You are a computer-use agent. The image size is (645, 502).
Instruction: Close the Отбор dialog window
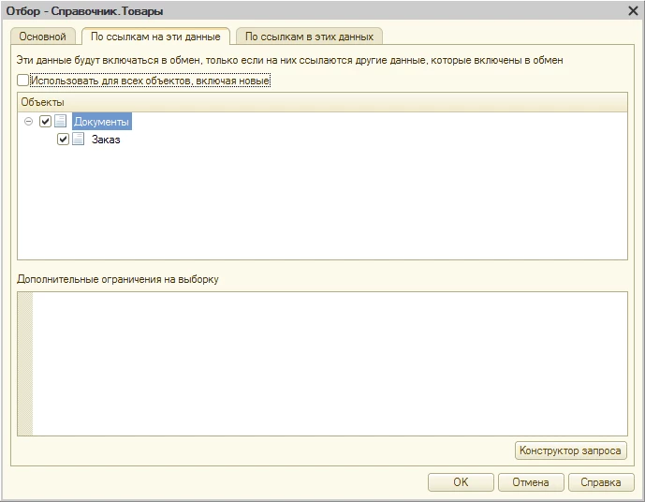(x=633, y=10)
